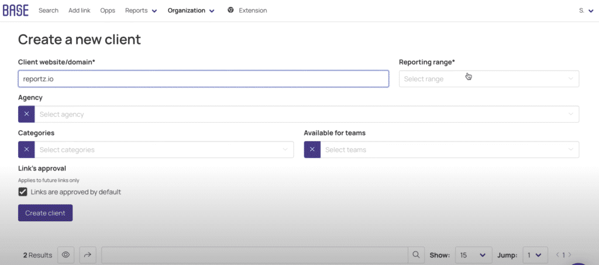Open the Organization menu

coord(191,11)
